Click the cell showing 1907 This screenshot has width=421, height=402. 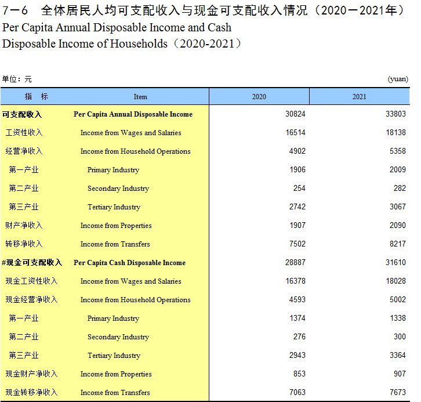tap(297, 225)
